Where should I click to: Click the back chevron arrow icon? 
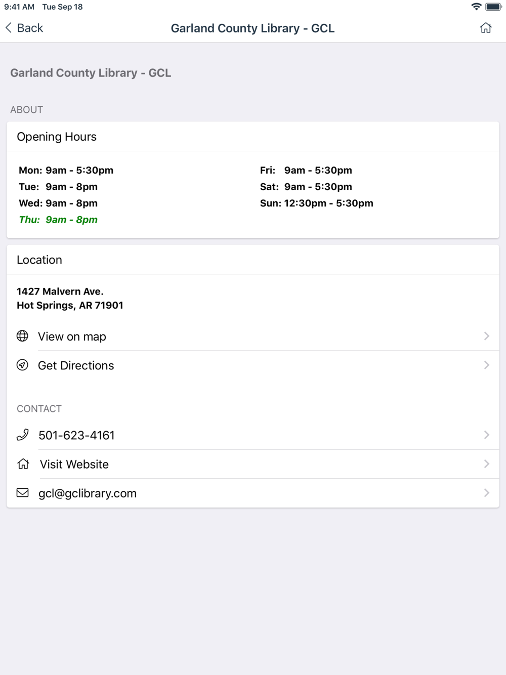[x=9, y=28]
